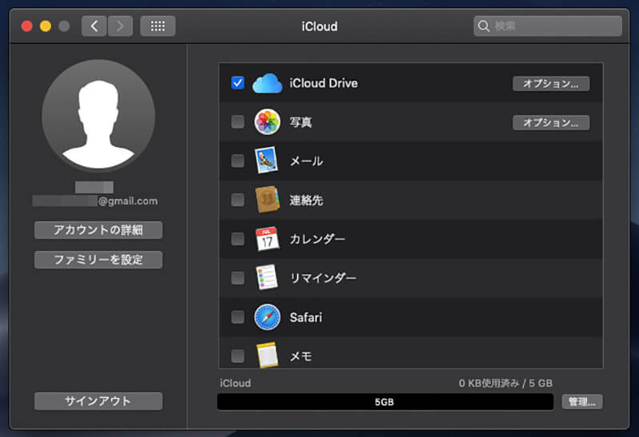Viewport: 639px width, 437px height.
Task: Click the Reminders list icon
Action: [x=267, y=277]
